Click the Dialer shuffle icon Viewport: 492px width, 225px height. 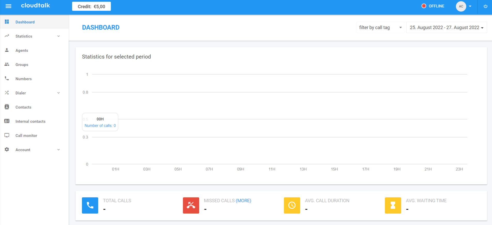point(7,93)
